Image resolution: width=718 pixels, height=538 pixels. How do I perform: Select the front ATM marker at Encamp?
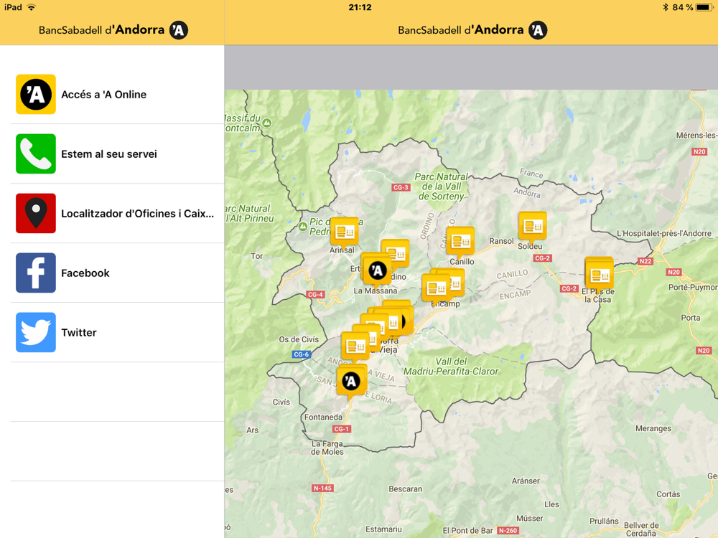(x=436, y=289)
